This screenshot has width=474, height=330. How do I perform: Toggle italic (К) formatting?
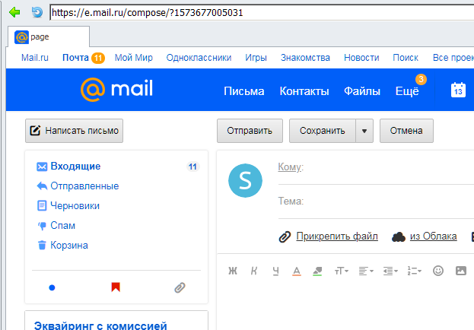(x=254, y=271)
